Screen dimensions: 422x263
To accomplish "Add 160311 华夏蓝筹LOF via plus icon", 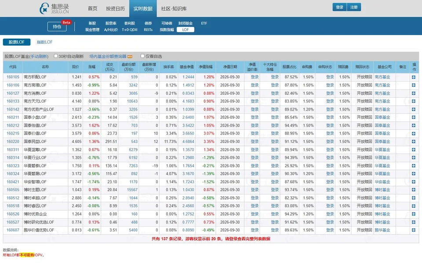I will pos(414,149).
